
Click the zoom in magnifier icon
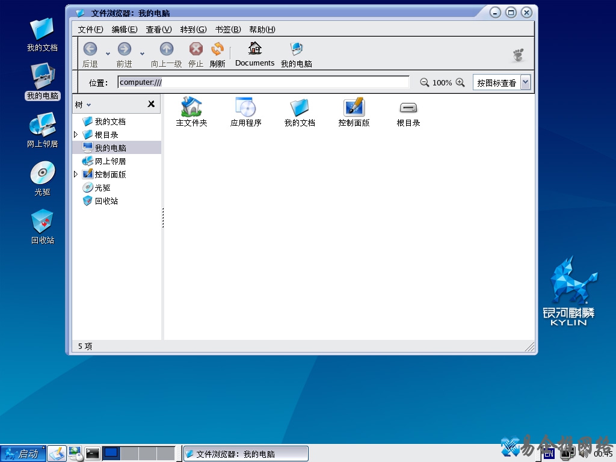pos(460,82)
